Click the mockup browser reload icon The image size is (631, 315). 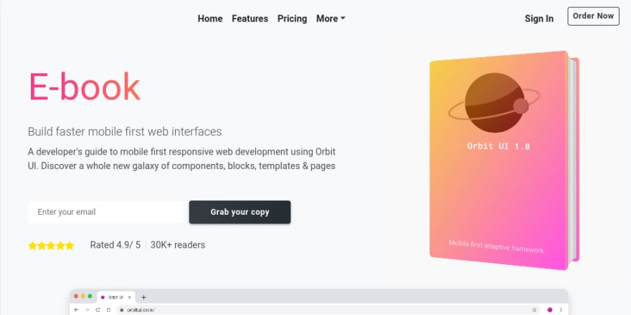pyautogui.click(x=98, y=310)
